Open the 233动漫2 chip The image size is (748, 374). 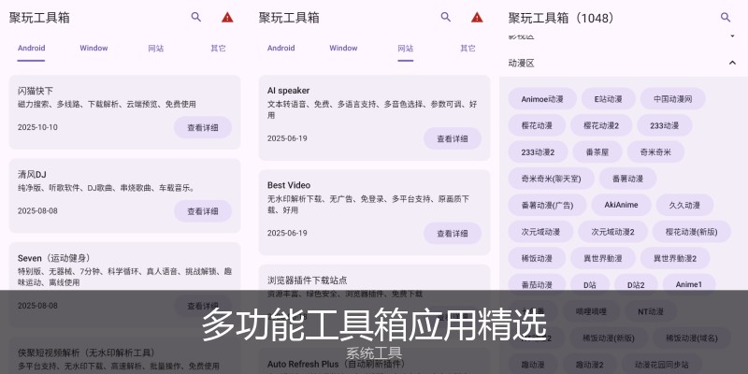point(538,152)
